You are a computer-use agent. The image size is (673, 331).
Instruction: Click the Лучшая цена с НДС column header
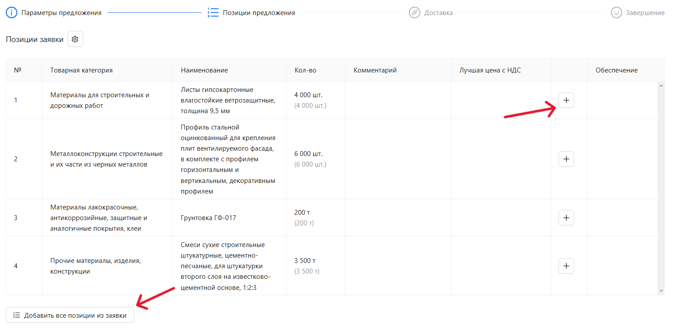(x=490, y=70)
